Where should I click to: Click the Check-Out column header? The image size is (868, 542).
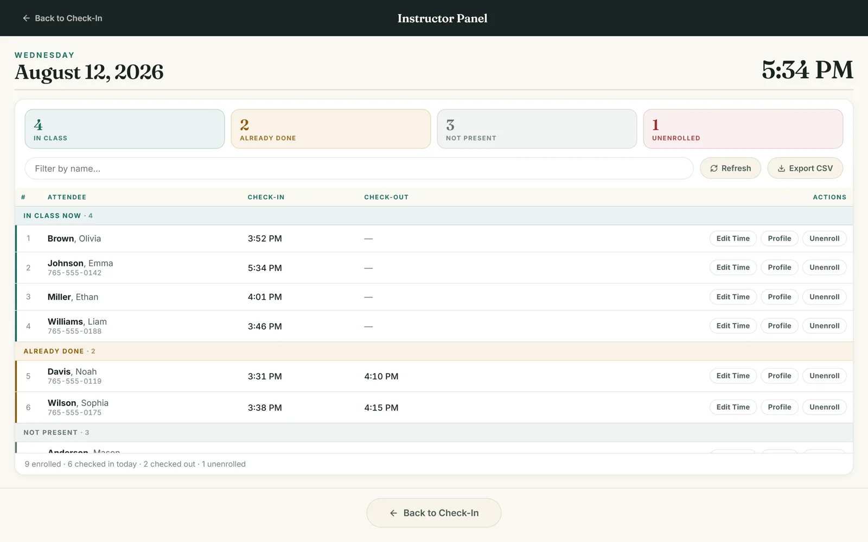point(386,197)
